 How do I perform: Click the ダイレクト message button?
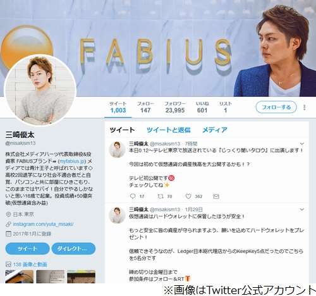click(73, 249)
